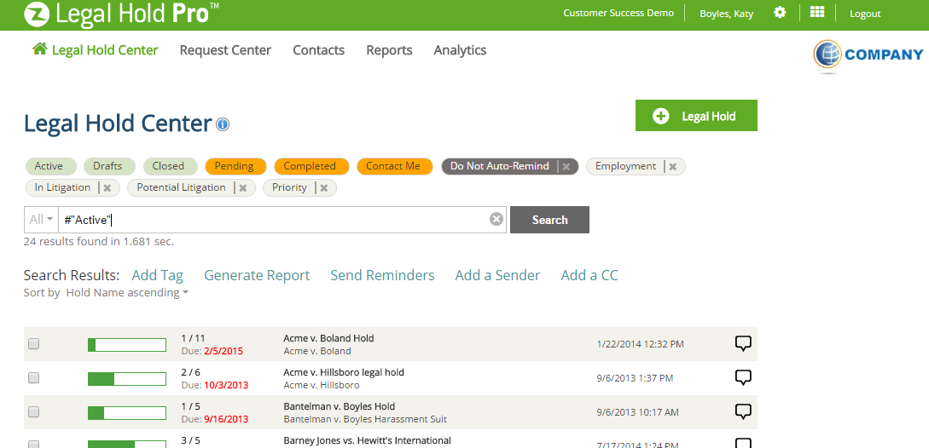929x448 pixels.
Task: Open Barney Jones vs. Hewitt's International entry
Action: coord(368,440)
